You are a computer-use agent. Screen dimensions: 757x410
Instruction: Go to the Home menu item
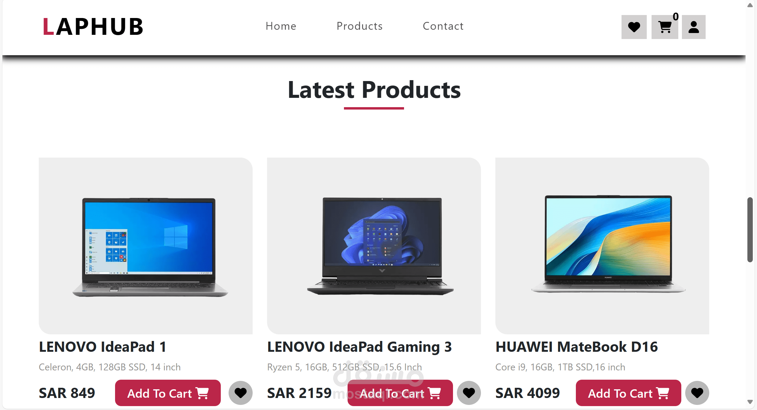point(281,26)
